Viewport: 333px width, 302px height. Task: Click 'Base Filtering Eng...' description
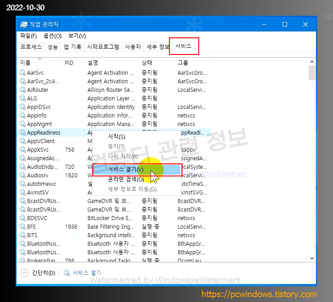point(111,227)
